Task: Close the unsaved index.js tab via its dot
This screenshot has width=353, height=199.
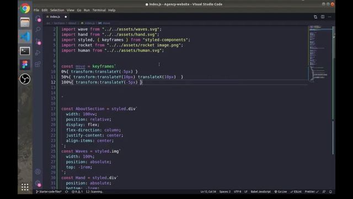Action: [66, 17]
